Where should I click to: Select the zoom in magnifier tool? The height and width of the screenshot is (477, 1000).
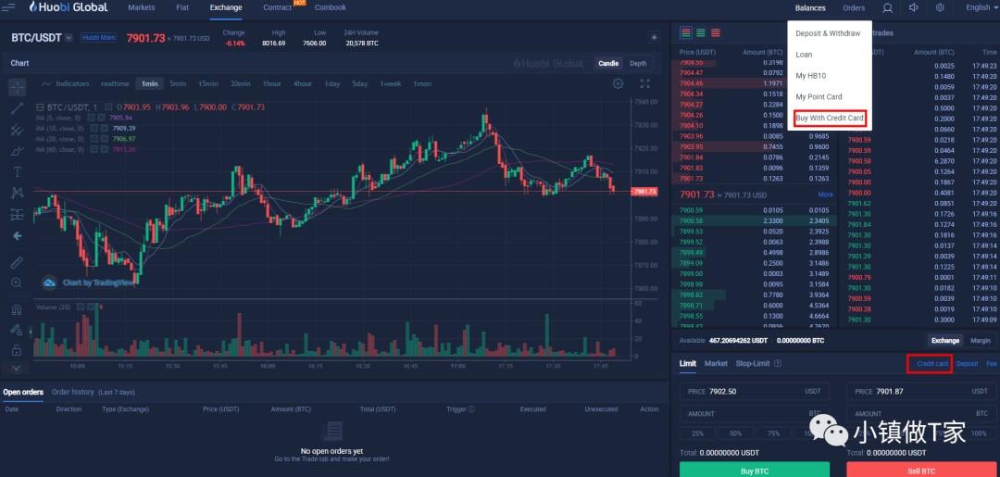click(x=18, y=282)
